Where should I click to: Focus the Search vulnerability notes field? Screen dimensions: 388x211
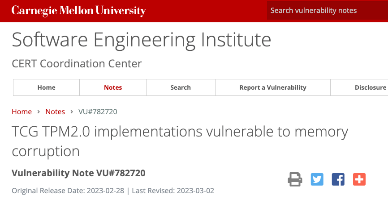pos(327,10)
